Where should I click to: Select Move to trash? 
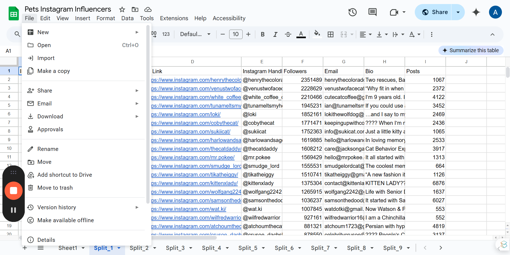(83, 188)
